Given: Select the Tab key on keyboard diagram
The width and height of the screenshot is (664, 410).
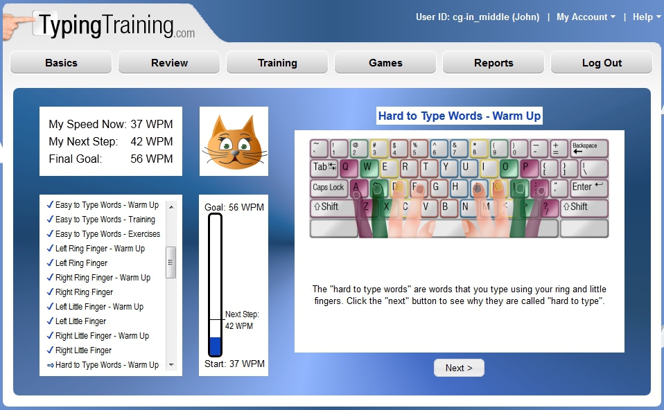Looking at the screenshot, I should coord(324,167).
